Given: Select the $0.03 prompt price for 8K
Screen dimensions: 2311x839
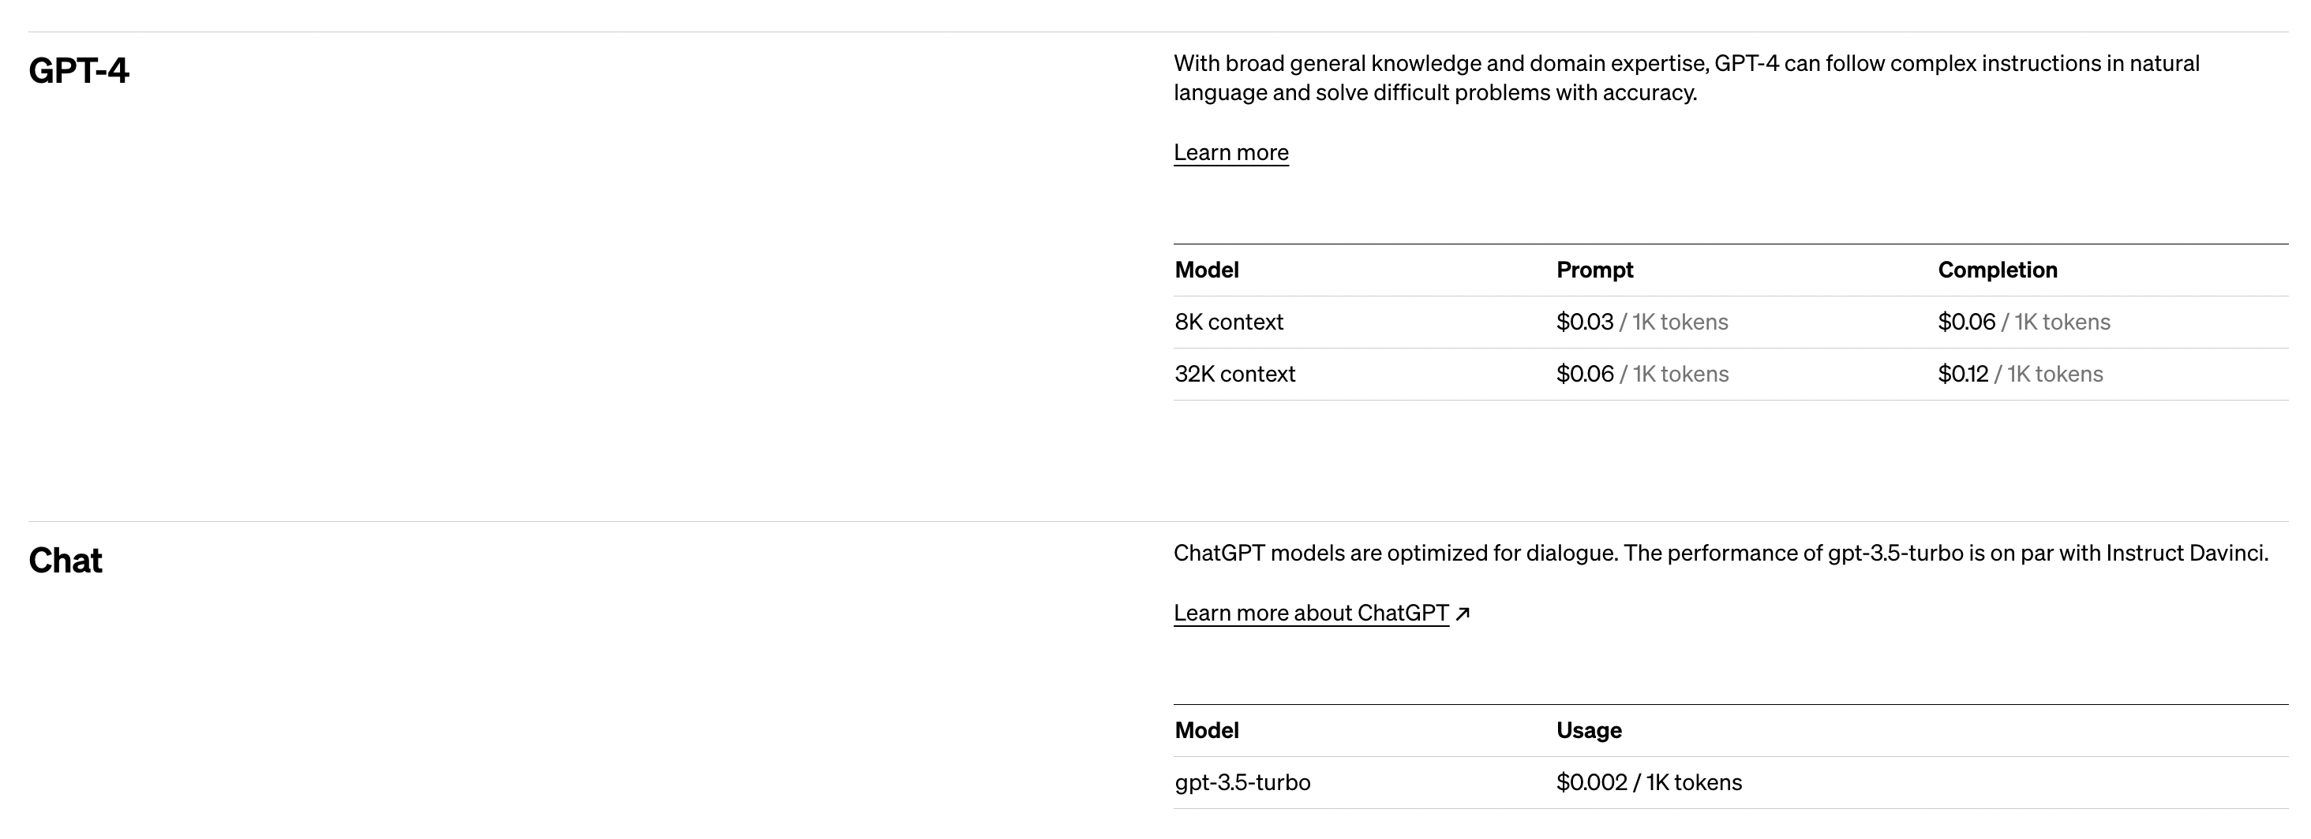Looking at the screenshot, I should [x=1584, y=322].
